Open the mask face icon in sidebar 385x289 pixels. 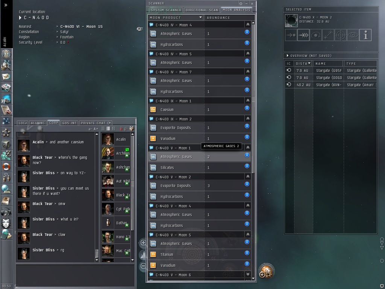tap(6, 223)
